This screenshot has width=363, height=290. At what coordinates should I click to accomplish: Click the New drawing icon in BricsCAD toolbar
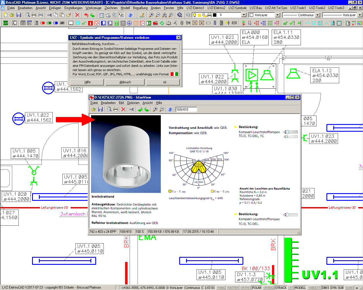5,15
